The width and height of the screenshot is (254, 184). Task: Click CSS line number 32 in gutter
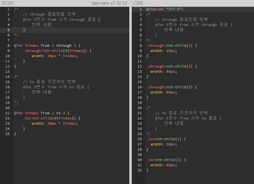click(139, 170)
